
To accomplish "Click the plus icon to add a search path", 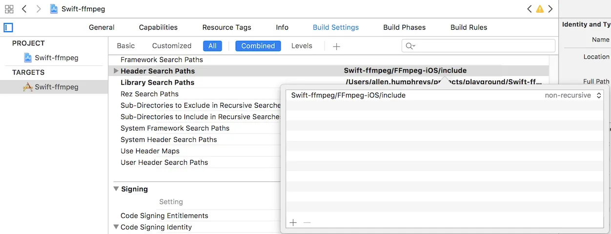I will 293,223.
